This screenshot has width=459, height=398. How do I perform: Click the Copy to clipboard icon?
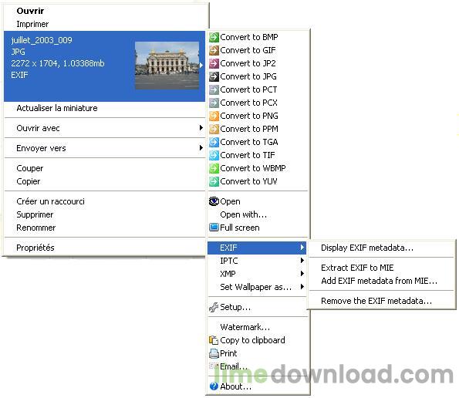point(214,340)
